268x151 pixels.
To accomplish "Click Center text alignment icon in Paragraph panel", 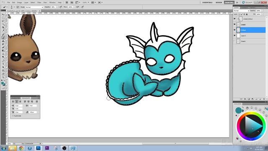I will (17, 102).
